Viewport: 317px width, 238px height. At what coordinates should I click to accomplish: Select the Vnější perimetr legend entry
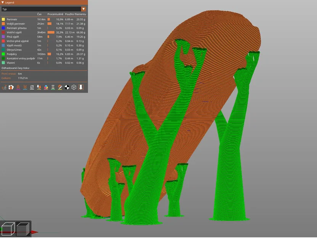[x=19, y=24]
